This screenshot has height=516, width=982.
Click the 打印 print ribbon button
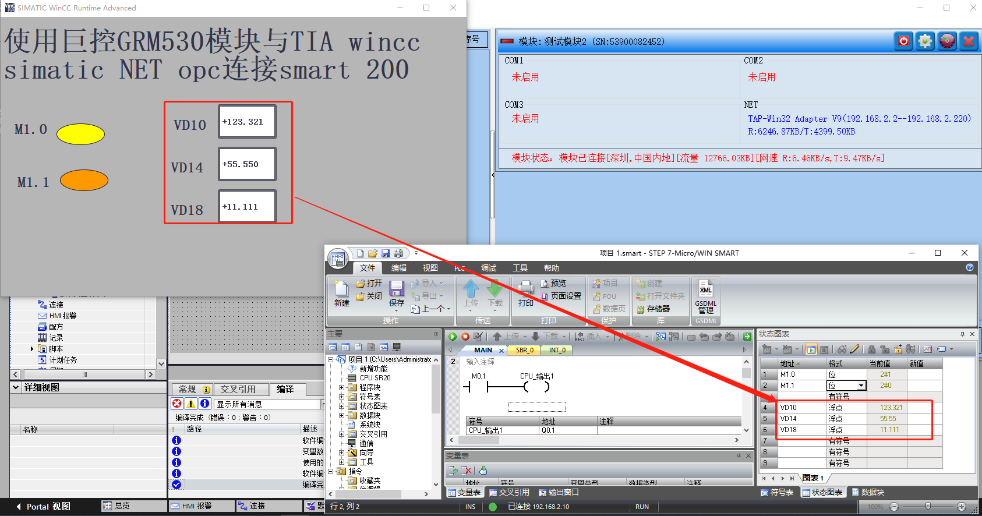pyautogui.click(x=526, y=293)
